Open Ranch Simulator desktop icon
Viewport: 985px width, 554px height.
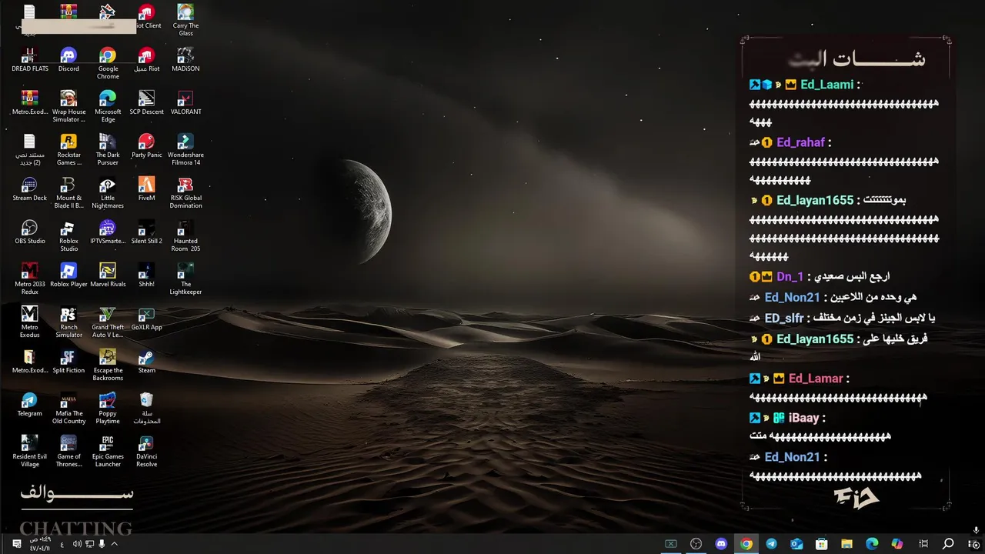click(68, 322)
